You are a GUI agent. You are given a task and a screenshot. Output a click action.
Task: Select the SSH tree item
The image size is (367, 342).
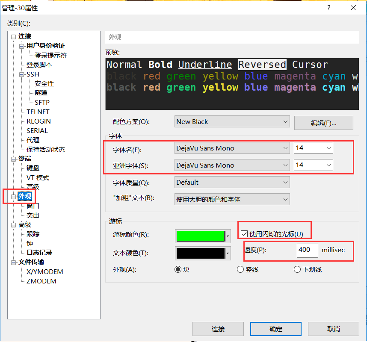(33, 74)
